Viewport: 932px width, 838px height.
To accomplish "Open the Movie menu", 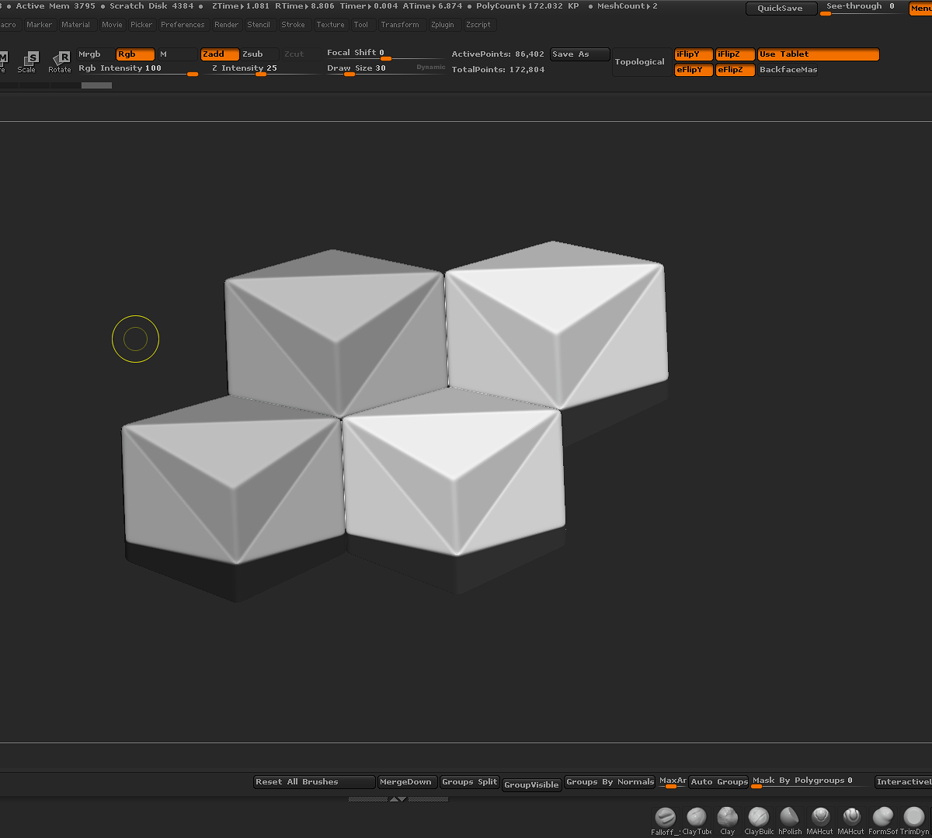I will click(x=112, y=25).
